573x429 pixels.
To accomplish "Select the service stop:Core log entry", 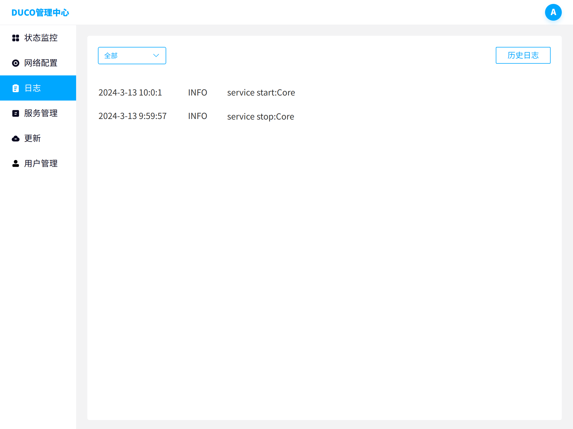I will tap(260, 116).
